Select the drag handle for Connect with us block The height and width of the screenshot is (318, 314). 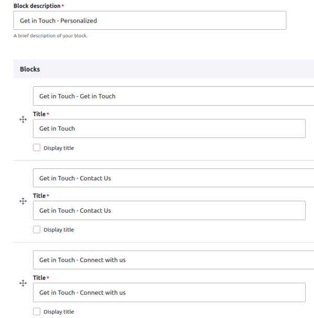(x=23, y=283)
